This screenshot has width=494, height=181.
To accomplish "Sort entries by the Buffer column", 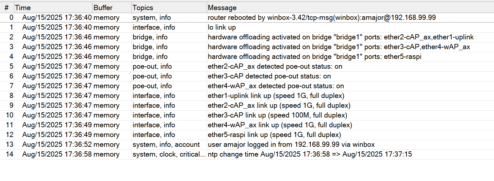I will pyautogui.click(x=112, y=7).
